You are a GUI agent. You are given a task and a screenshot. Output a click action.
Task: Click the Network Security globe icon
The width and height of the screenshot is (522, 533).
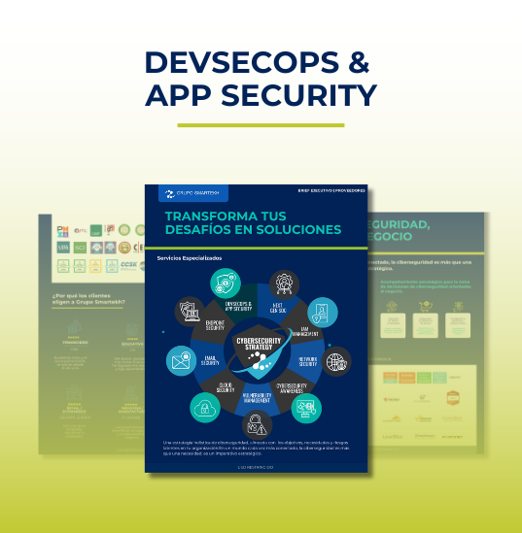pos(336,361)
